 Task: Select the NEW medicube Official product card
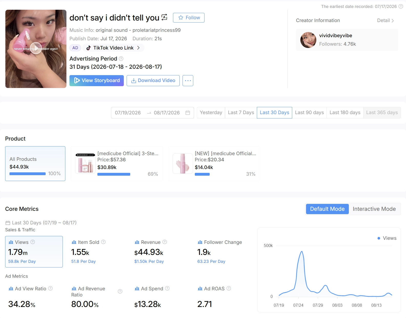click(x=214, y=164)
